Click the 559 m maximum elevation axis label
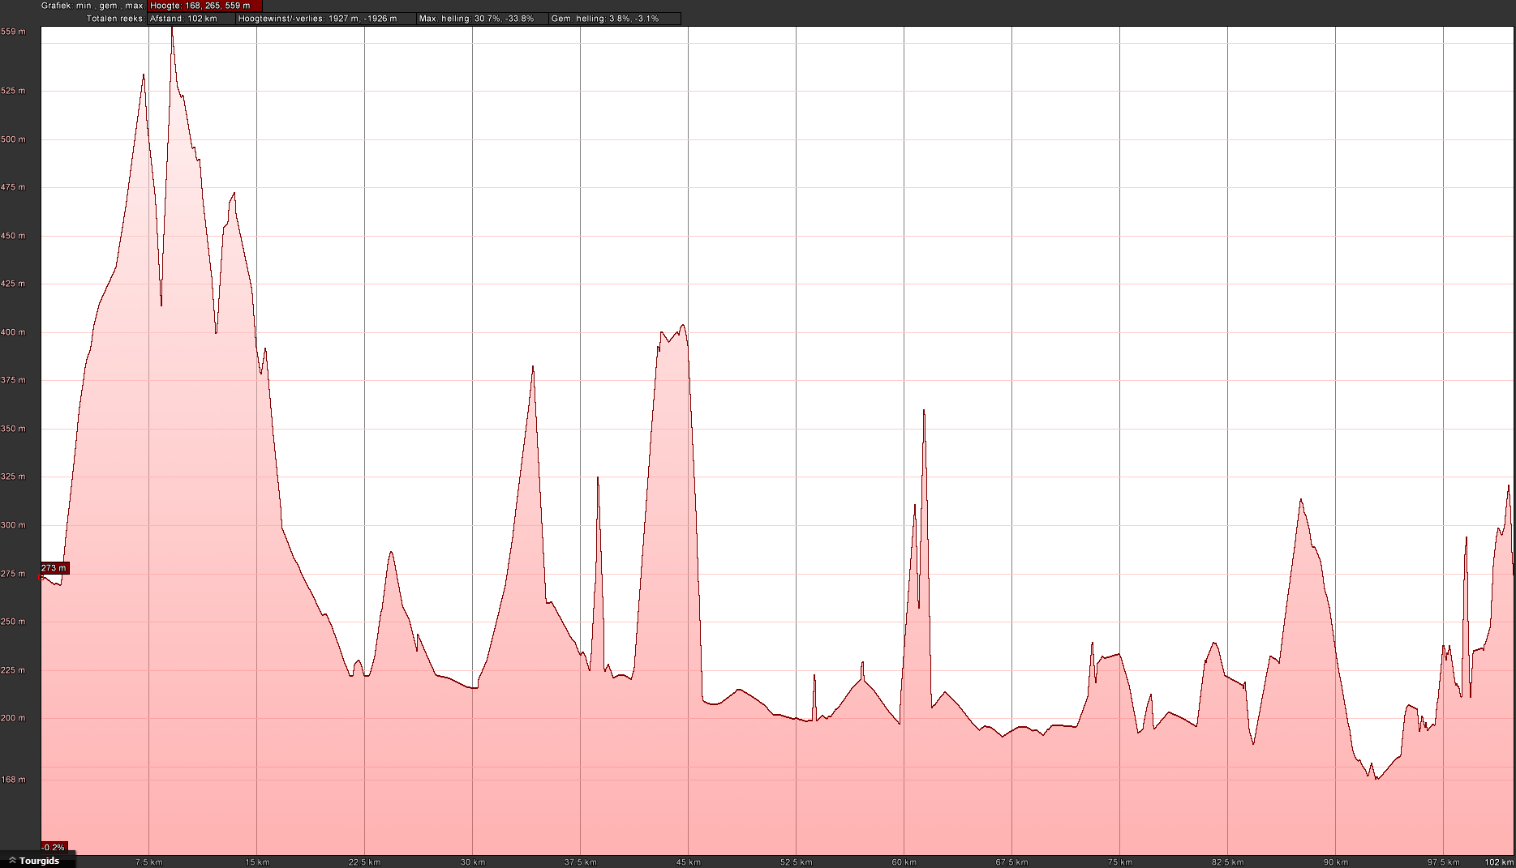 (x=14, y=32)
